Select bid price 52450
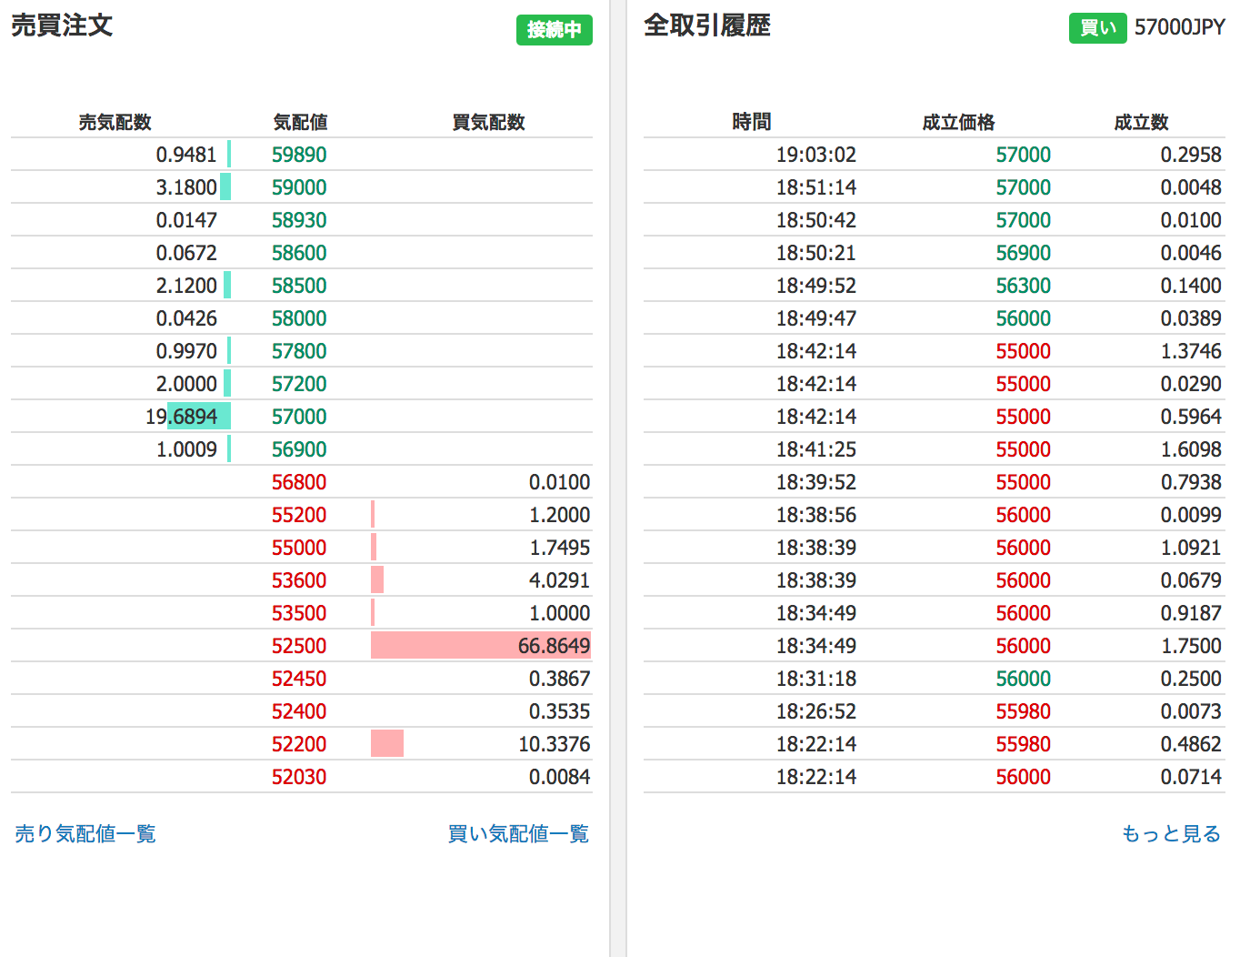 tap(299, 679)
